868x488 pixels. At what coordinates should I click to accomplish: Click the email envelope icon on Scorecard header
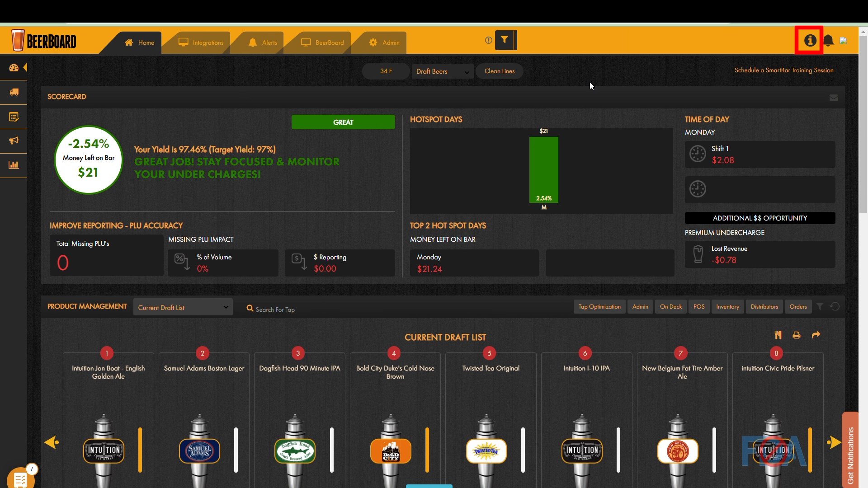coord(834,98)
